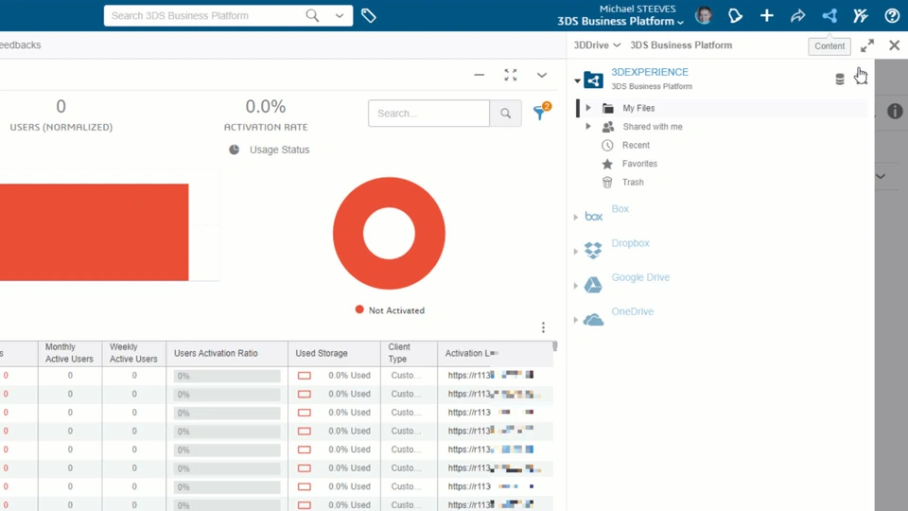Open the help question mark icon
Image resolution: width=908 pixels, height=511 pixels.
(x=892, y=16)
